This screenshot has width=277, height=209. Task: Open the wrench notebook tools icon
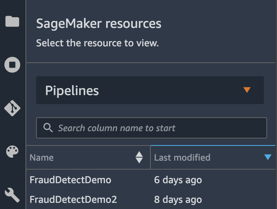(12, 195)
